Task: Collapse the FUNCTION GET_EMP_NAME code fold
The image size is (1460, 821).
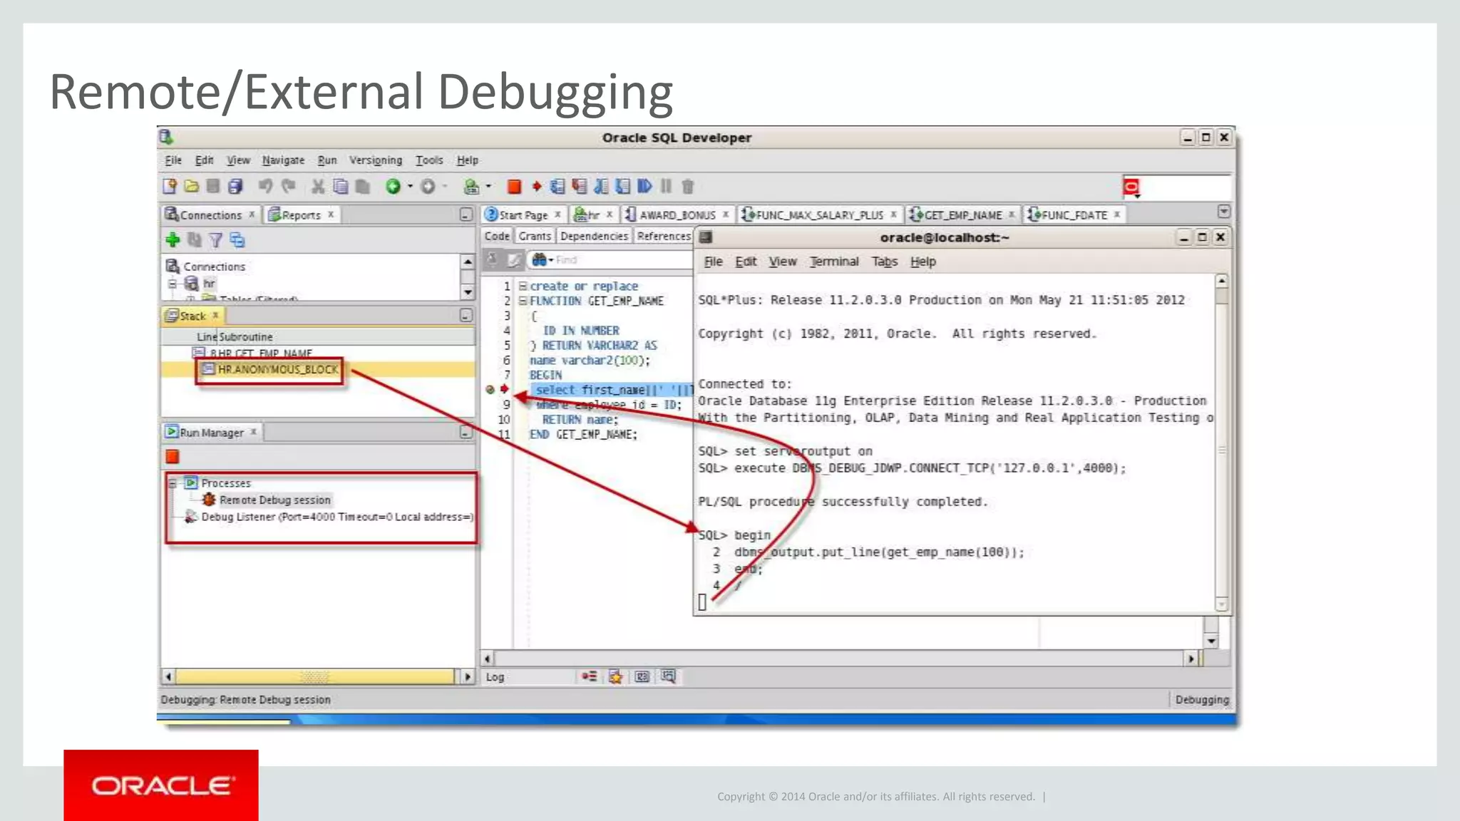Action: click(523, 301)
